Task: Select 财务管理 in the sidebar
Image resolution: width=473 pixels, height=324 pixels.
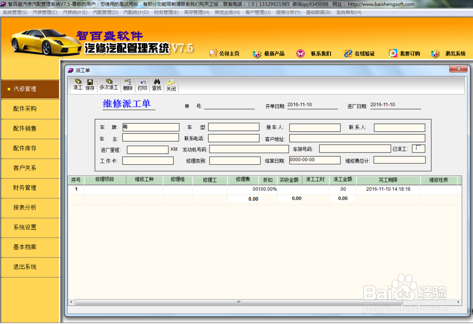Action: 30,188
